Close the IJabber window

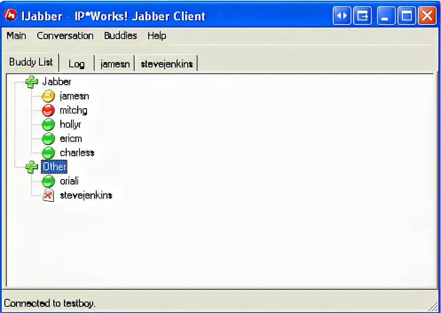(427, 16)
